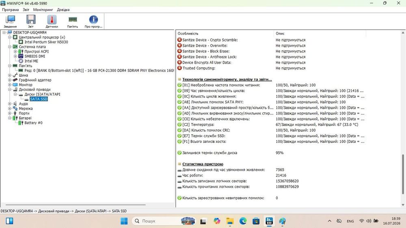The image size is (406, 228).
Task: Expand the Мережа tree node
Action: 10,108
